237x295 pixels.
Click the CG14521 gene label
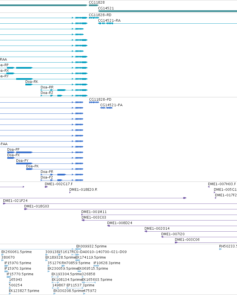(106, 8)
